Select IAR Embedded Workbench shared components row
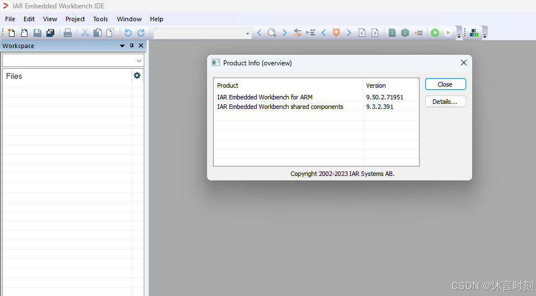The height and width of the screenshot is (296, 536). [316, 107]
